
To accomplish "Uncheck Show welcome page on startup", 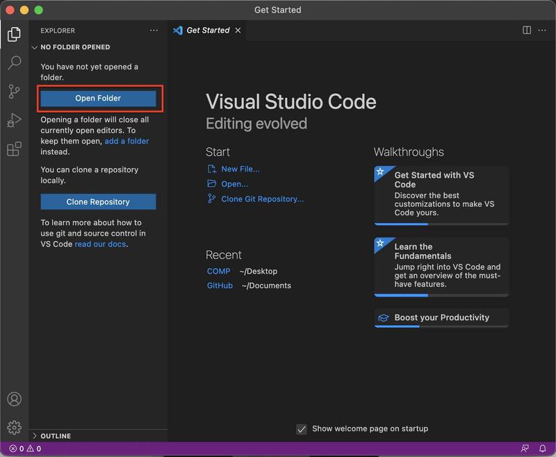I will (302, 429).
